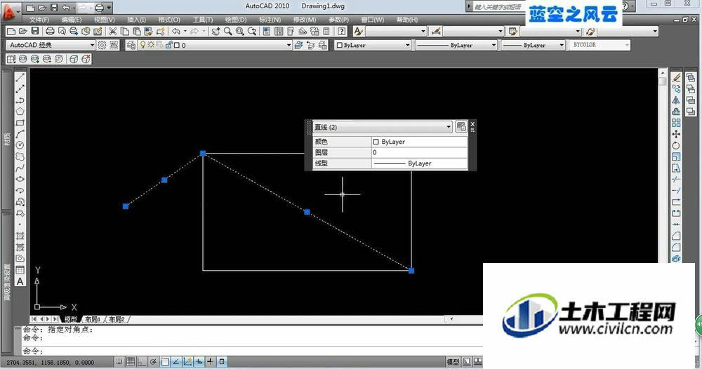Click the command line input field
The width and height of the screenshot is (702, 369).
point(253,351)
